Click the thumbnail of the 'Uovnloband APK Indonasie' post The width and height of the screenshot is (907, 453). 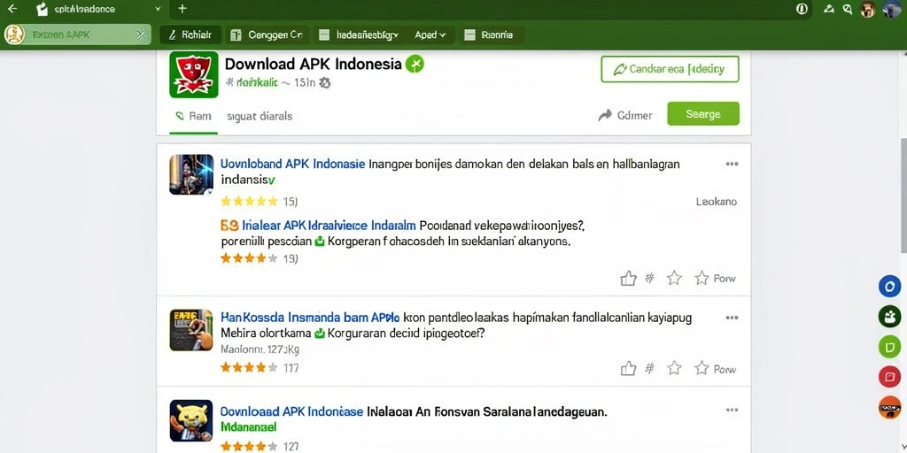pos(191,174)
